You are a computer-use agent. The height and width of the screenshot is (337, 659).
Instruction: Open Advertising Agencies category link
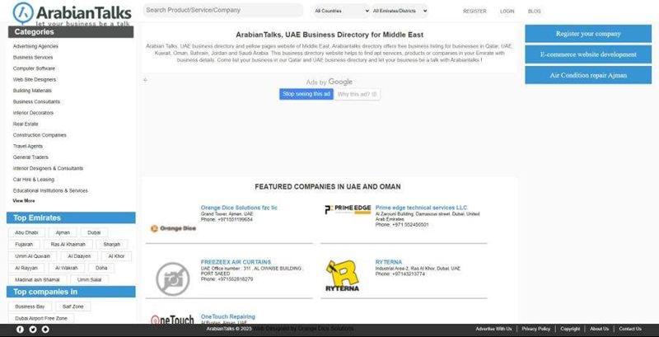(x=35, y=46)
